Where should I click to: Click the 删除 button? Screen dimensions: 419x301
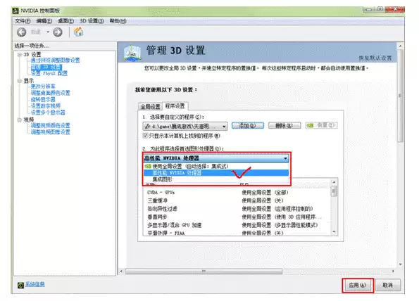click(x=284, y=125)
